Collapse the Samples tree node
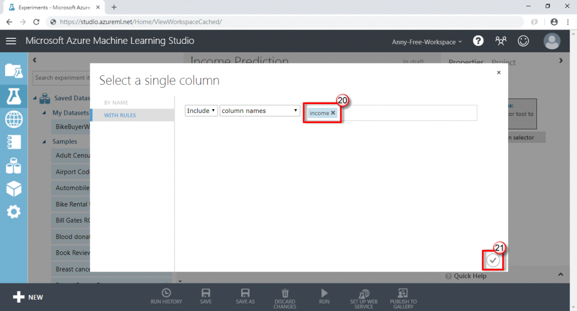This screenshot has height=311, width=577. click(44, 141)
